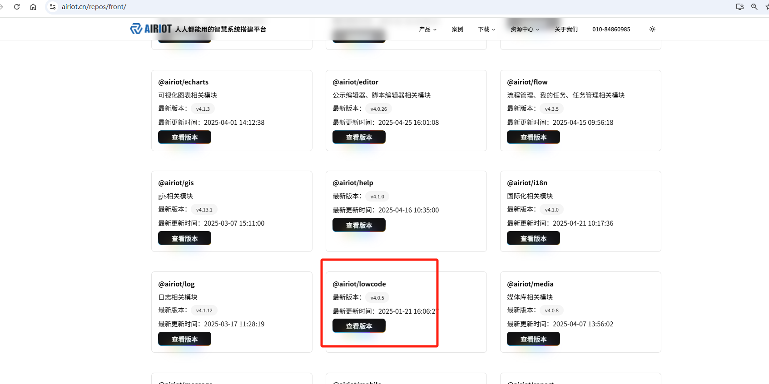
Task: Click the @airiot/flow package title
Action: (x=527, y=82)
